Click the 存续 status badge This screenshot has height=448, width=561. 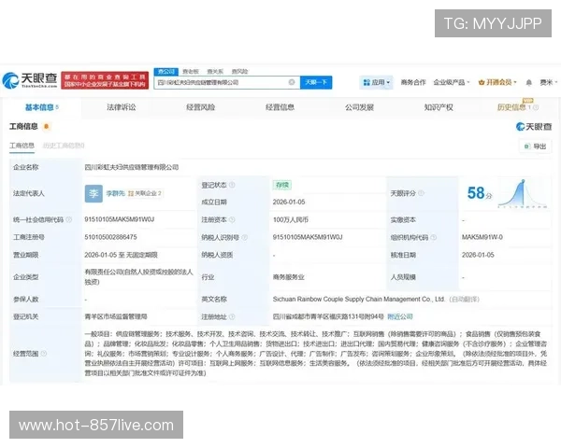click(x=282, y=185)
